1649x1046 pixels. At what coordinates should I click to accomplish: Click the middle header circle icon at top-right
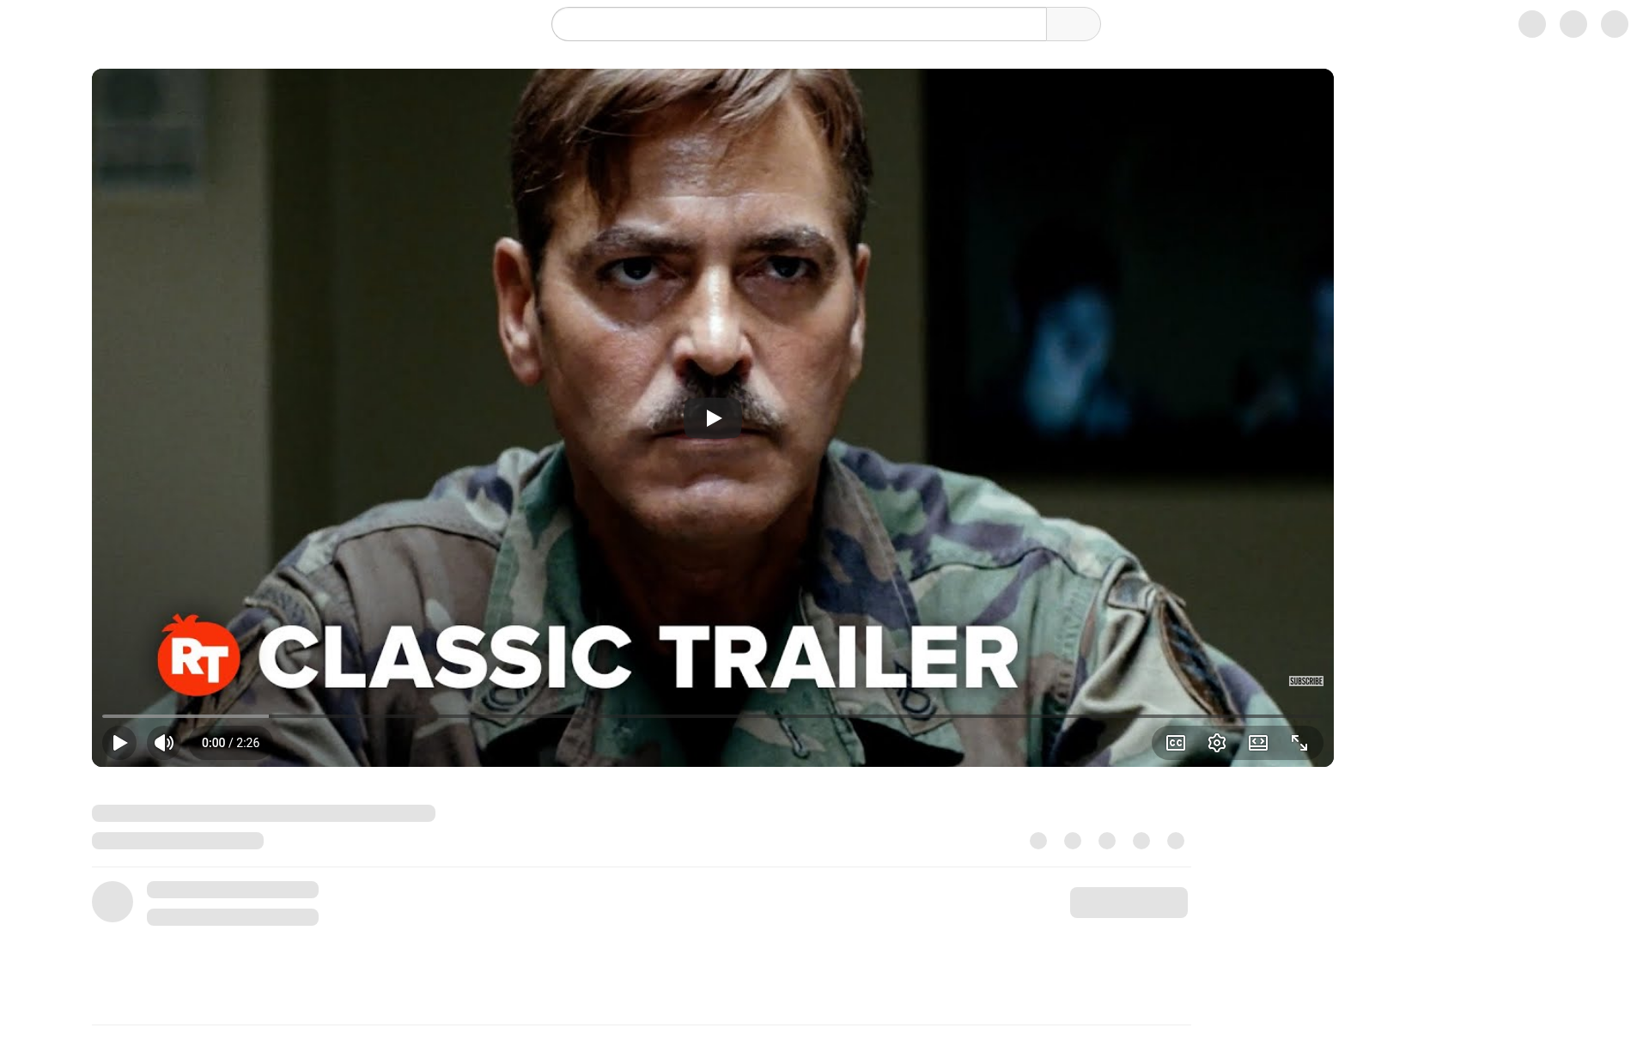click(1573, 24)
